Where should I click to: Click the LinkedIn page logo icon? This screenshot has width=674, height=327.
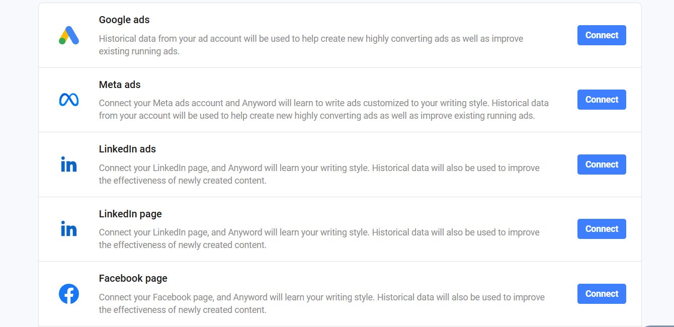[69, 229]
